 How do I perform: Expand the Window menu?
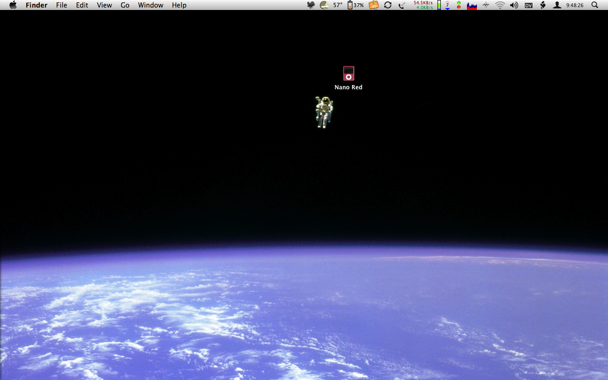tap(150, 5)
